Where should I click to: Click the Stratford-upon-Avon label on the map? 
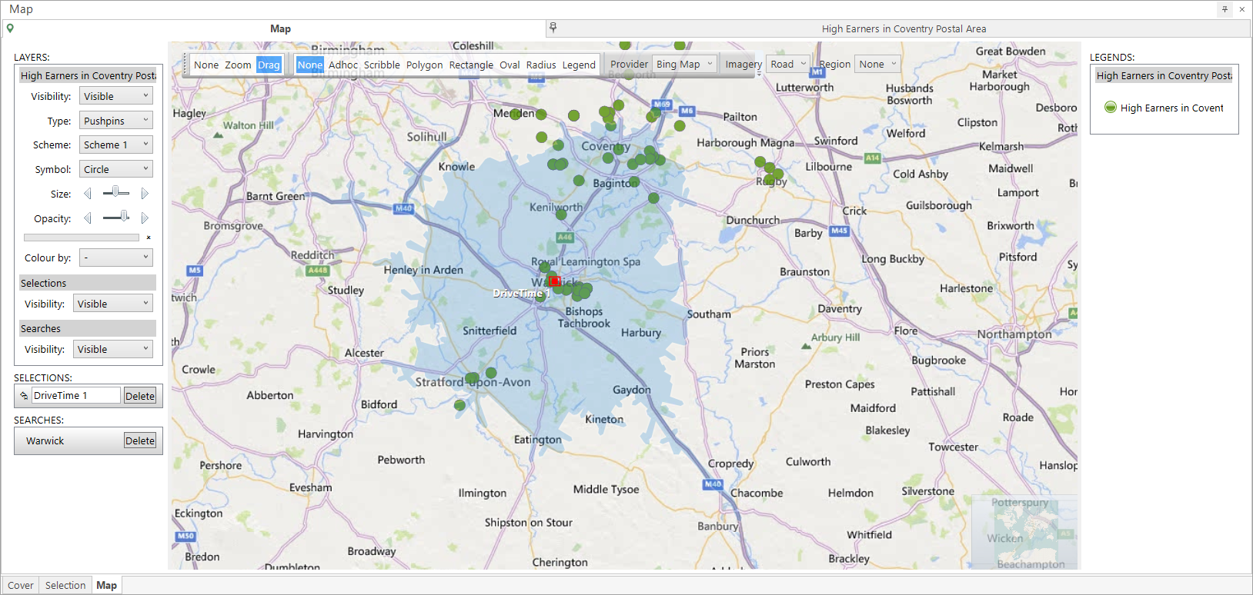(x=473, y=382)
